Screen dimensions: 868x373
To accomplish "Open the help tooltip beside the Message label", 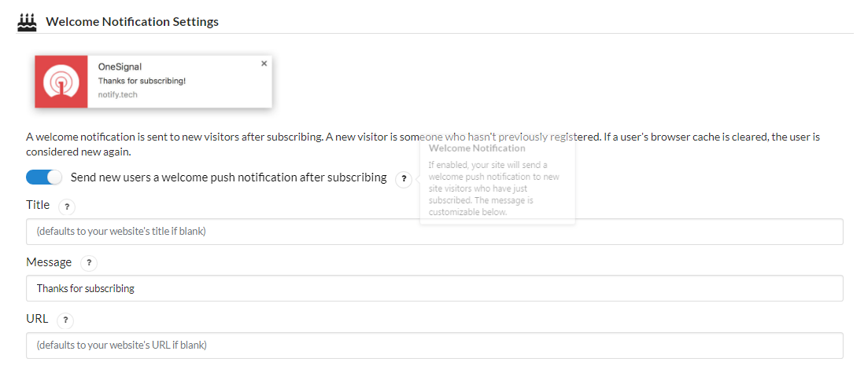I will (x=89, y=263).
